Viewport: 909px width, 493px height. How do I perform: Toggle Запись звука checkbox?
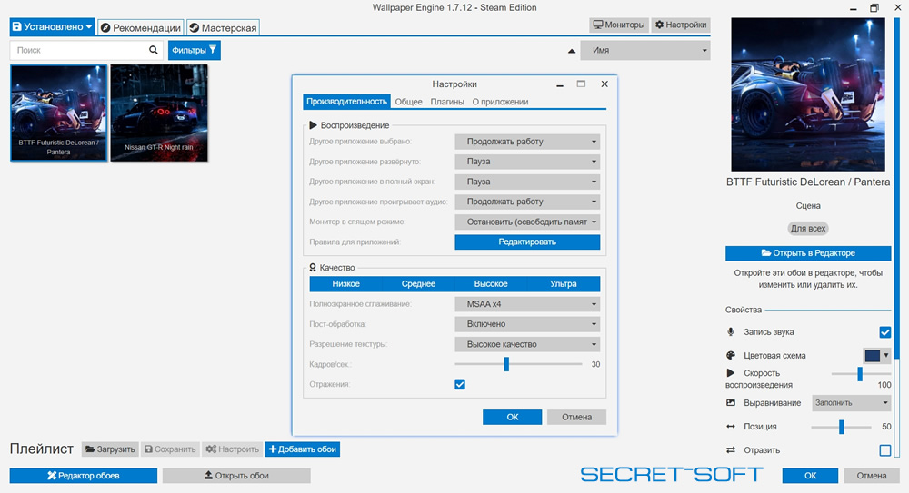(884, 332)
